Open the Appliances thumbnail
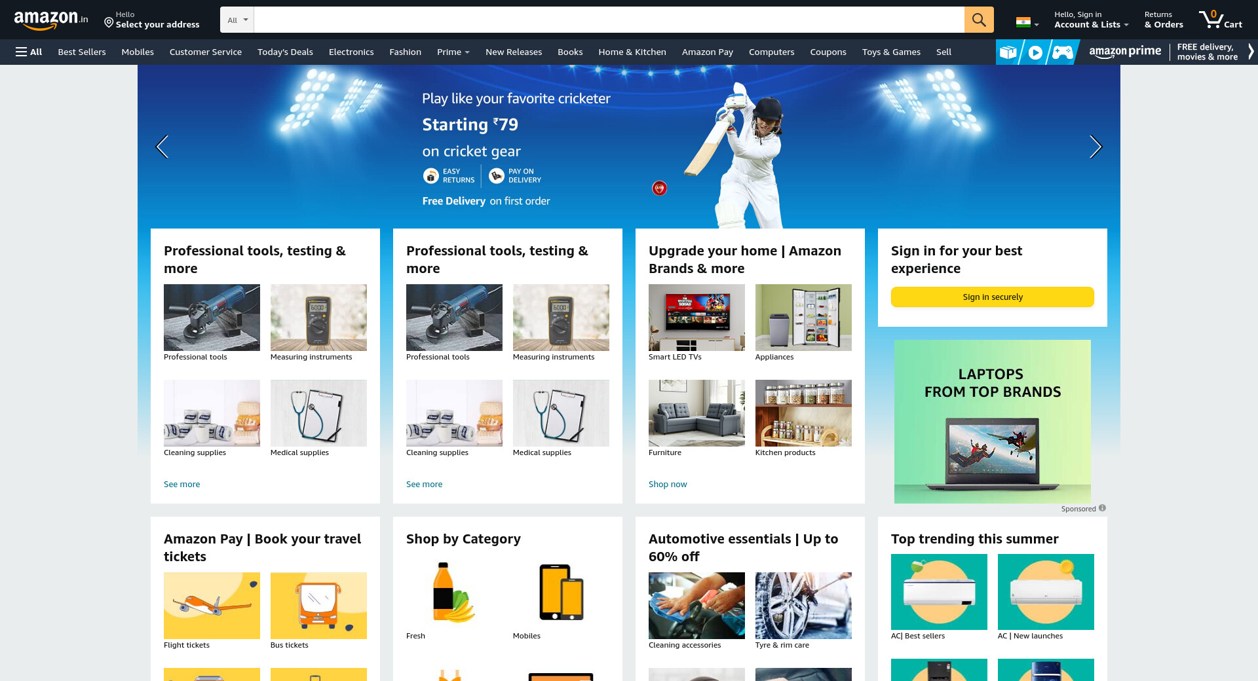The image size is (1258, 681). [x=803, y=318]
